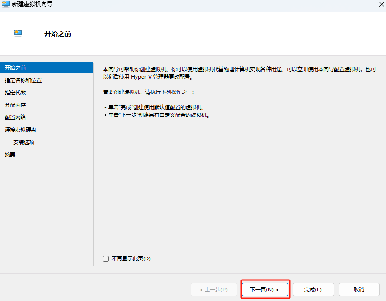Click the bullet text about 单击“下一步”

(x=159, y=115)
